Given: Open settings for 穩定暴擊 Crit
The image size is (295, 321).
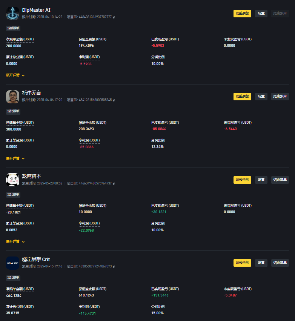Looking at the screenshot, I should pos(261,263).
